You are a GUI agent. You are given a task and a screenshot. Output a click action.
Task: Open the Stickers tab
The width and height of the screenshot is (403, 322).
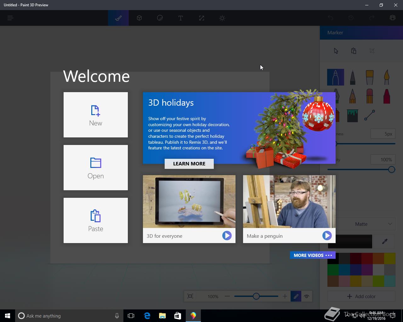160,18
